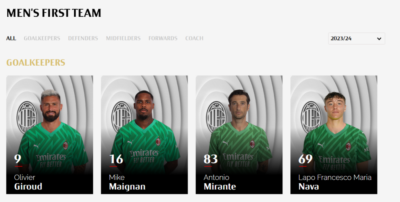Click the Giroud name link
This screenshot has width=400, height=202.
pos(28,186)
